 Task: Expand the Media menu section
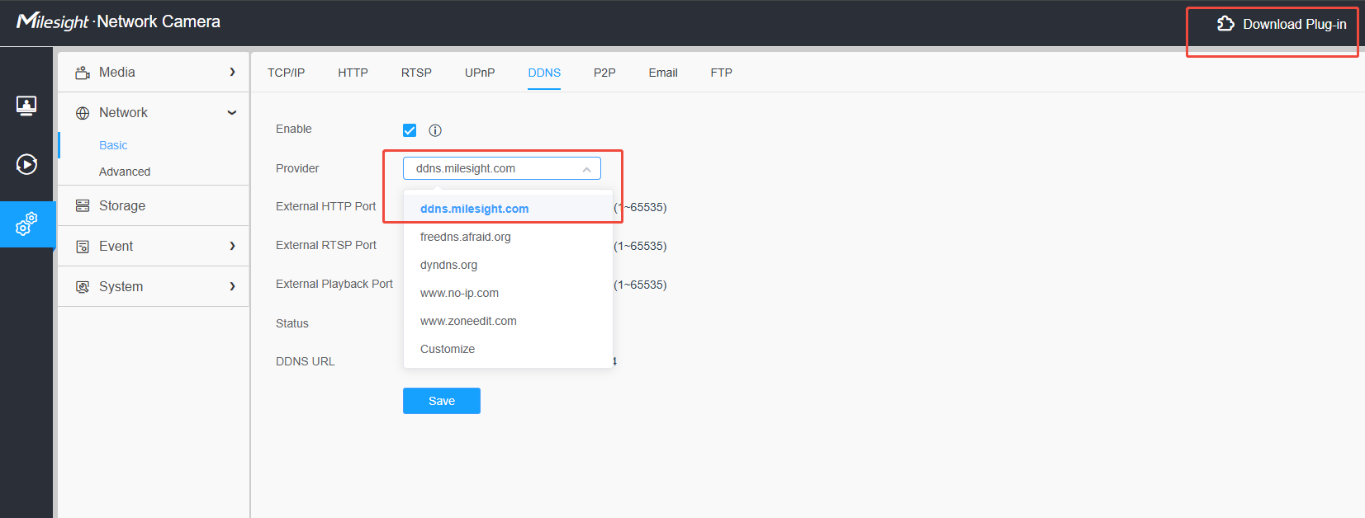tap(154, 73)
